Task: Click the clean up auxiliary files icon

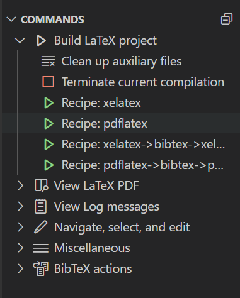Action: (48, 61)
